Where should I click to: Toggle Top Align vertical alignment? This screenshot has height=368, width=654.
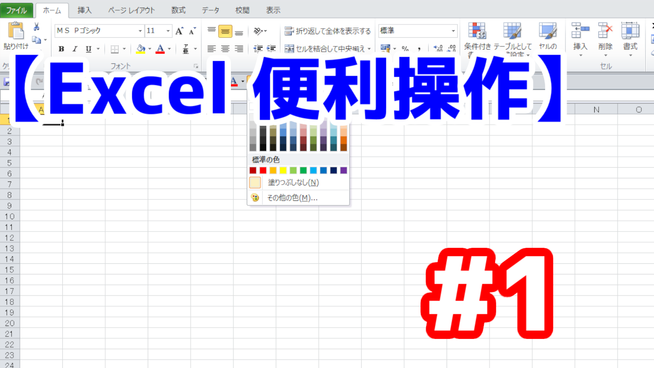pyautogui.click(x=212, y=31)
